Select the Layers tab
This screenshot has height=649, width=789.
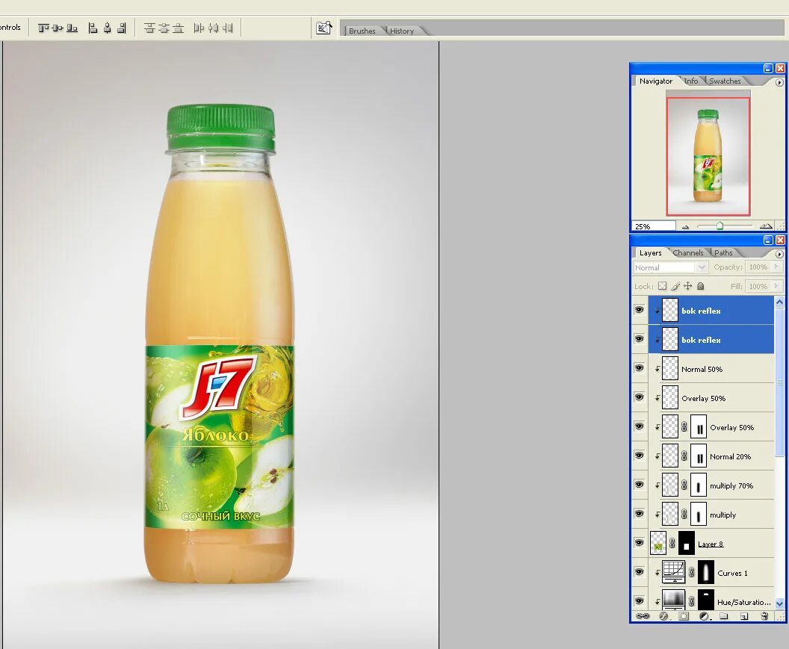650,252
